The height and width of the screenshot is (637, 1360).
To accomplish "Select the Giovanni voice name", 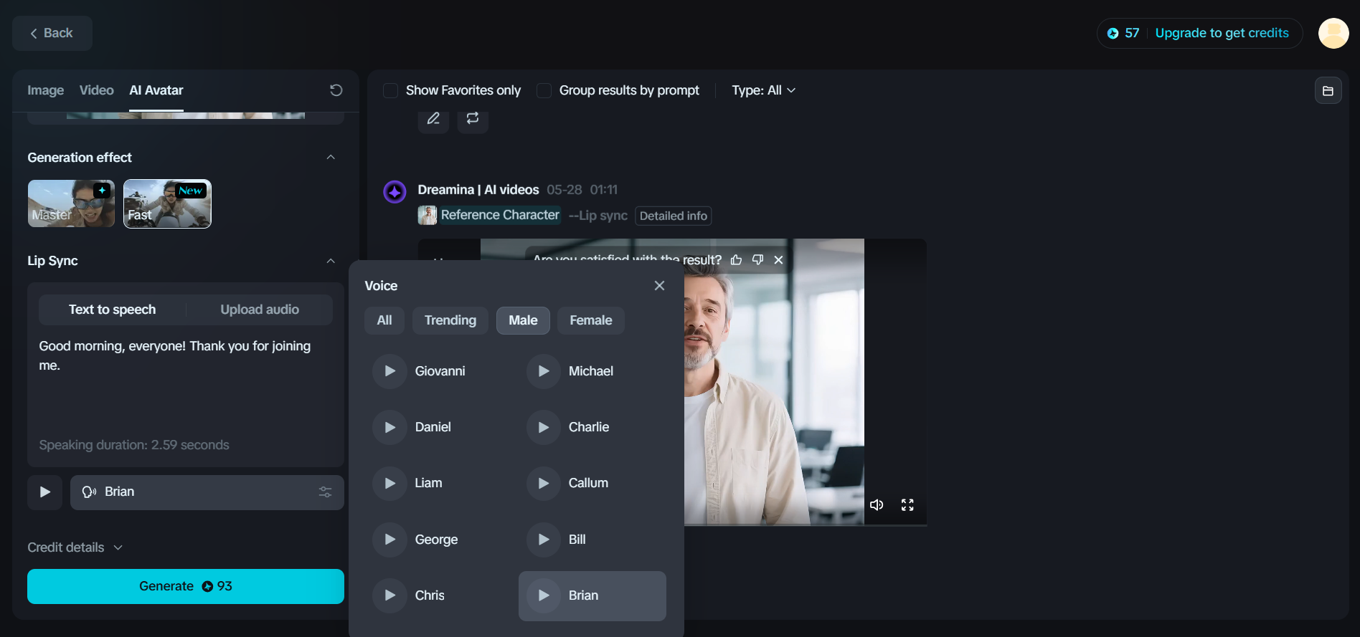I will (440, 371).
